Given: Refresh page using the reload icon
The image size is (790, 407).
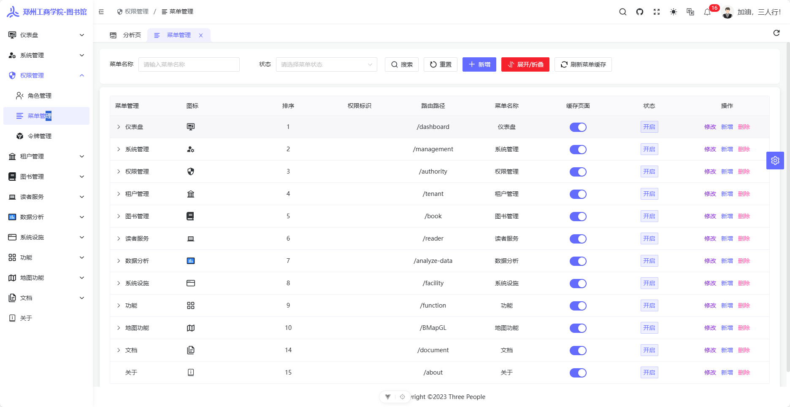Looking at the screenshot, I should [776, 33].
